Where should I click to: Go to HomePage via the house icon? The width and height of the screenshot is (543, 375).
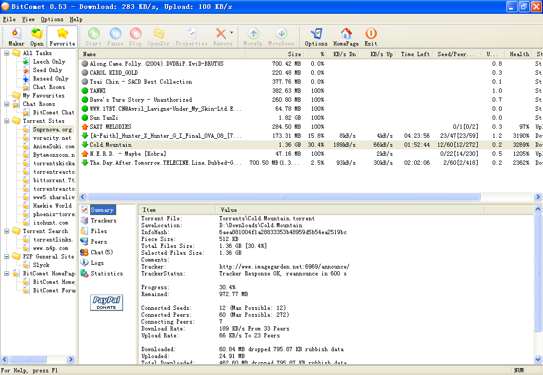(x=346, y=37)
